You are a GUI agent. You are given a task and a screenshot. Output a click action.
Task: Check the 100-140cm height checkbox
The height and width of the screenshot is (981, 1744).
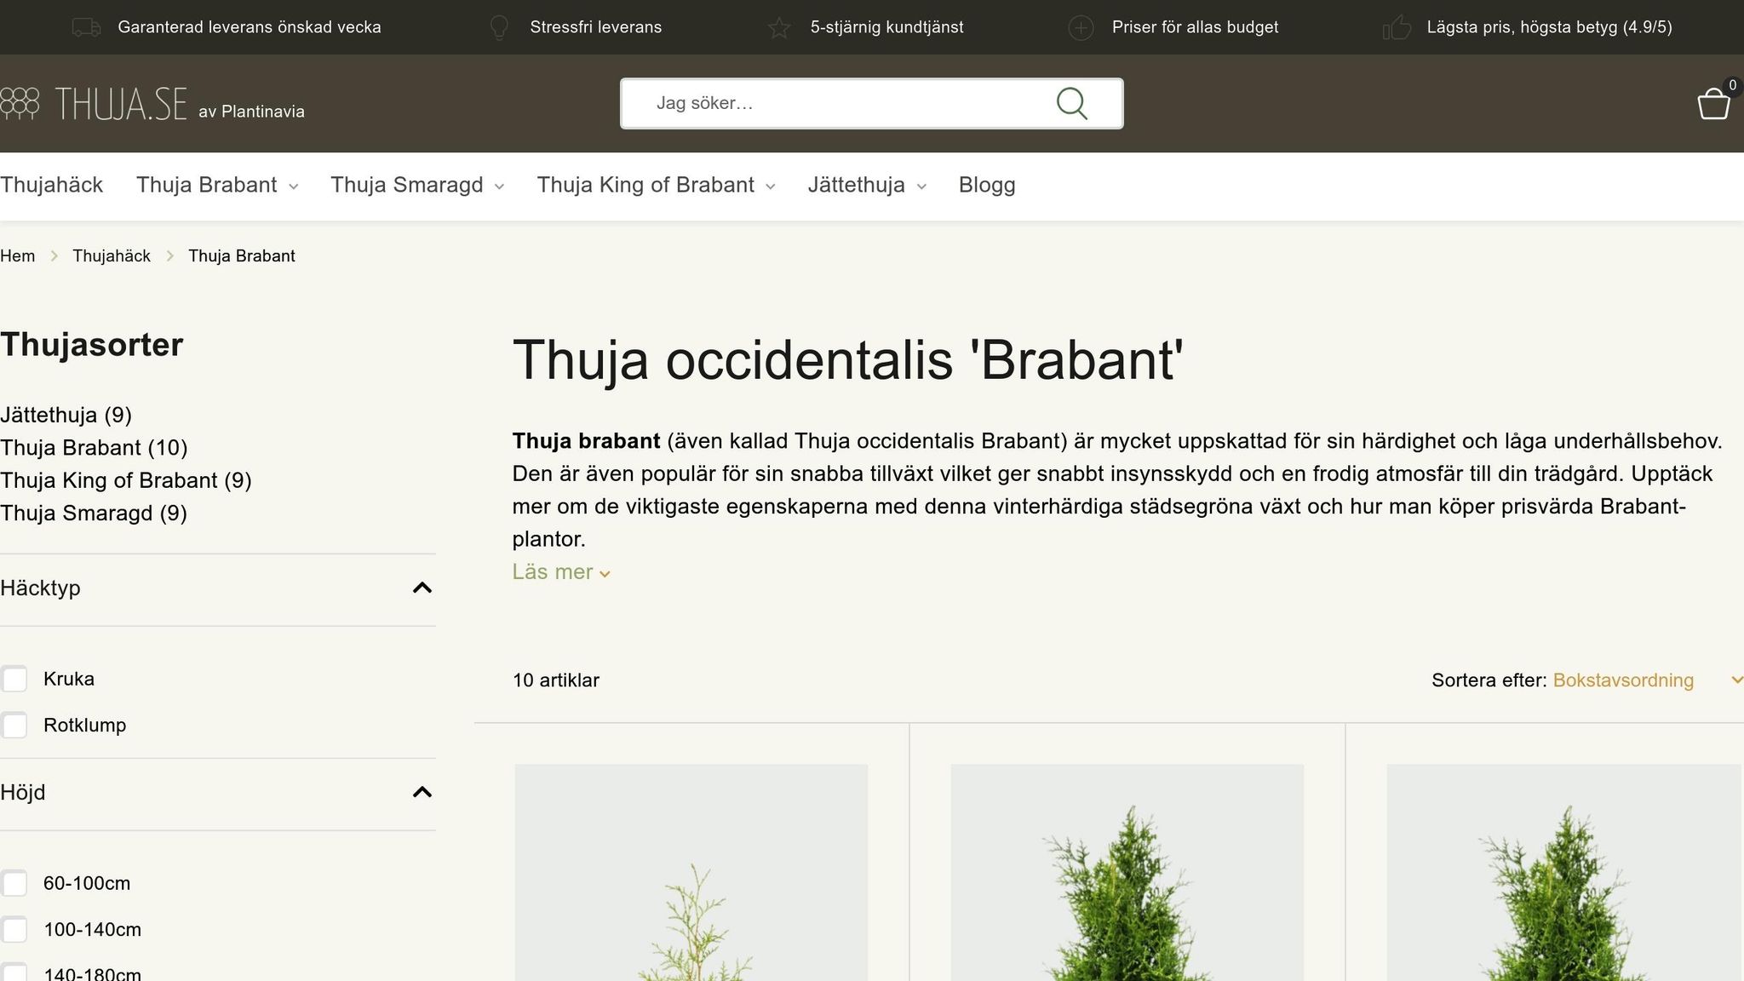[x=14, y=930]
